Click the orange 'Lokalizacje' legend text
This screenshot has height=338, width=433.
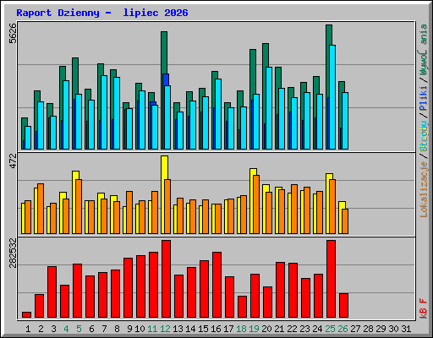[424, 188]
